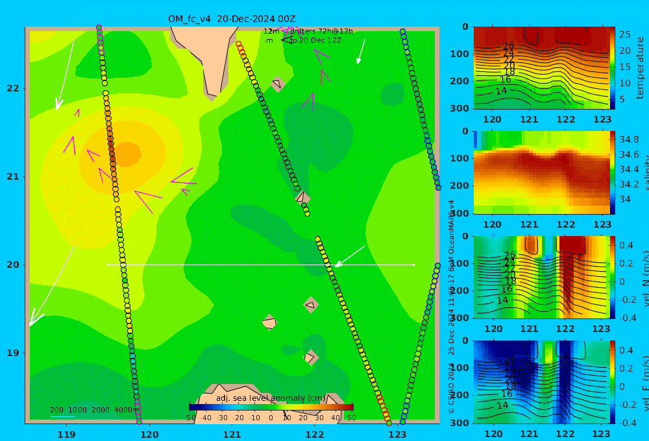Click the 'temperature' colorbar axis label
This screenshot has height=441, width=649.
[640, 68]
